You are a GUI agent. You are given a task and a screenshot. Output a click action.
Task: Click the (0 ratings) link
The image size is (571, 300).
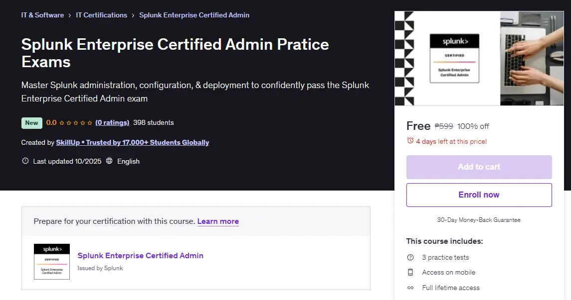point(112,123)
